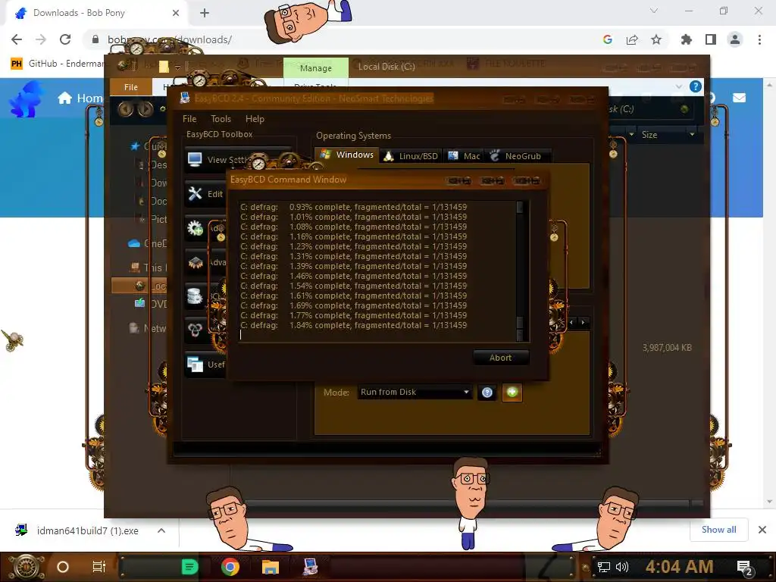Click the Explorer back navigation button
Viewport: 776px width, 582px height.
point(126,109)
